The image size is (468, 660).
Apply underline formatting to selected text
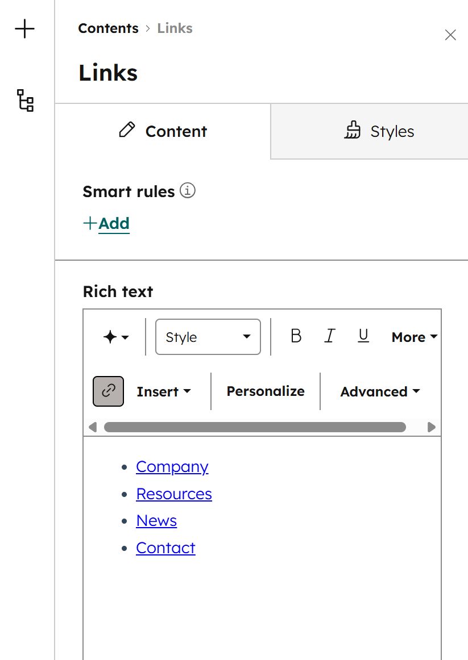[x=363, y=336]
